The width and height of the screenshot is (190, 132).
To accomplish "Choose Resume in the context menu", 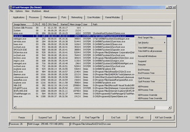I will pos(151,65).
